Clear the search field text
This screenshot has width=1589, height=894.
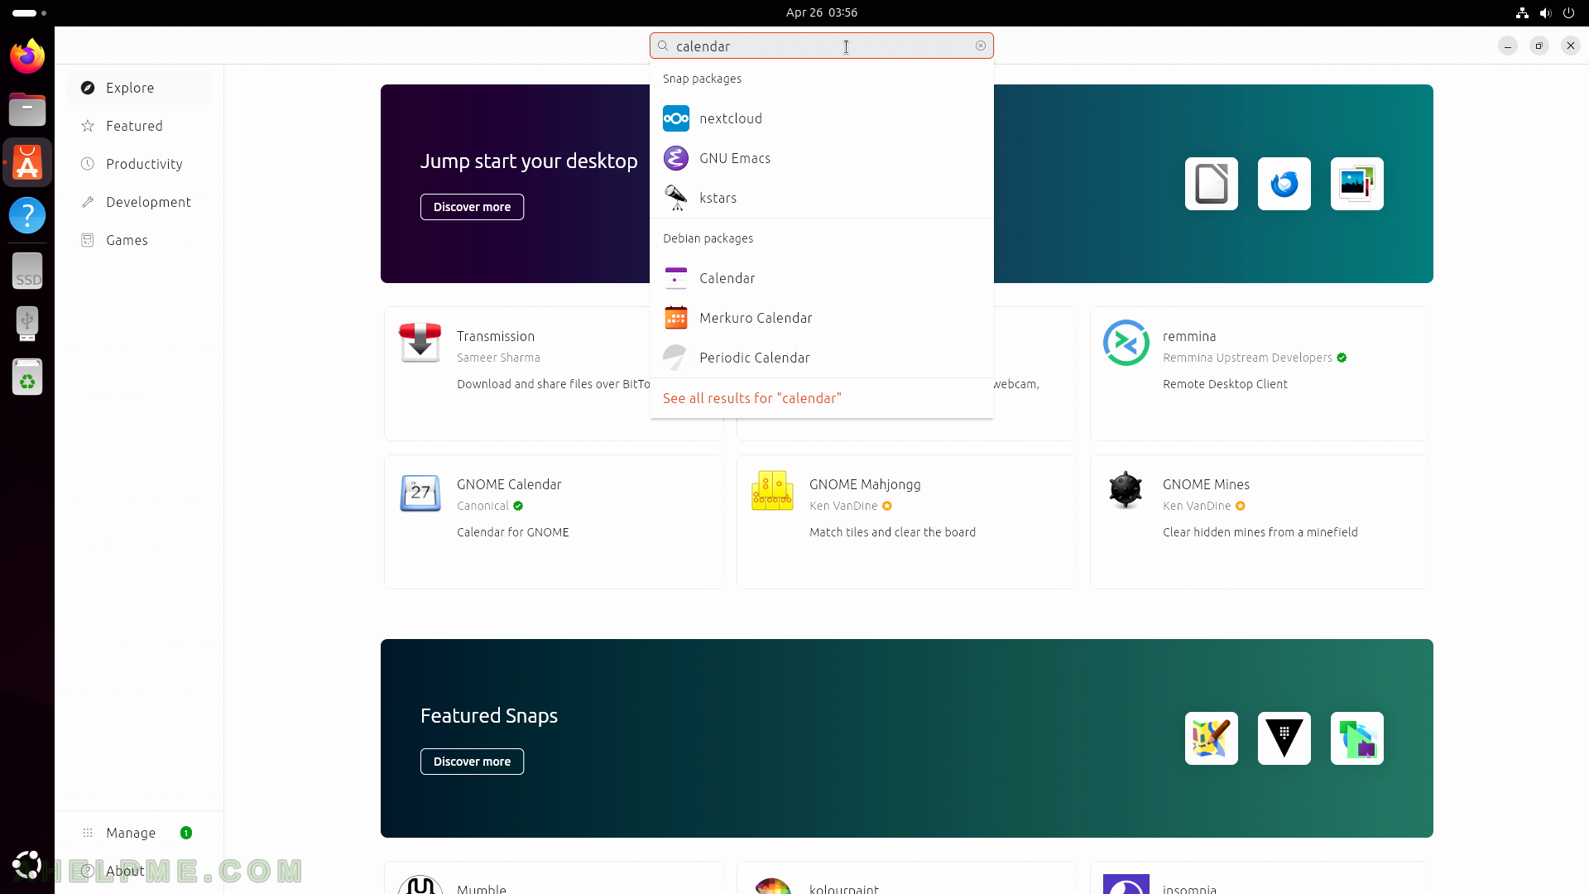pyautogui.click(x=981, y=46)
